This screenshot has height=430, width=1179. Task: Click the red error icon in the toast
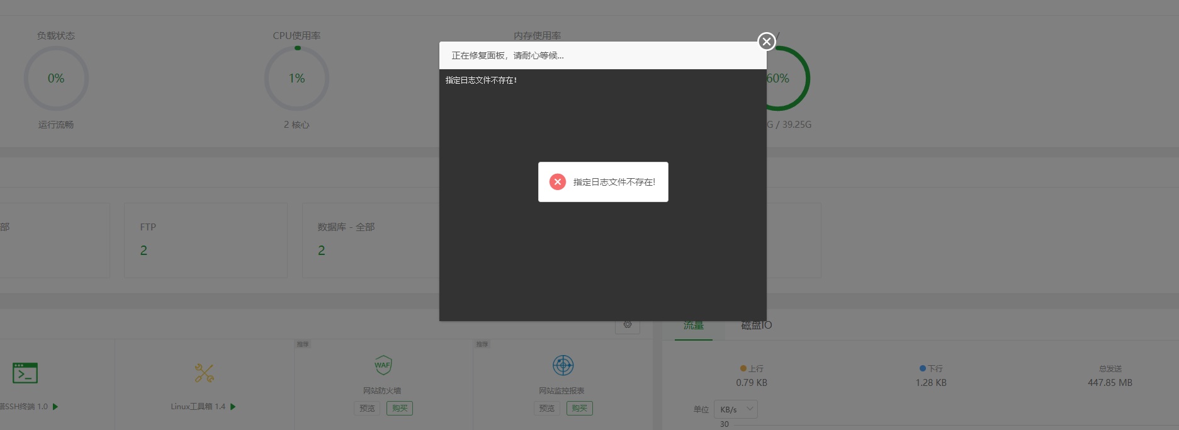pyautogui.click(x=558, y=182)
